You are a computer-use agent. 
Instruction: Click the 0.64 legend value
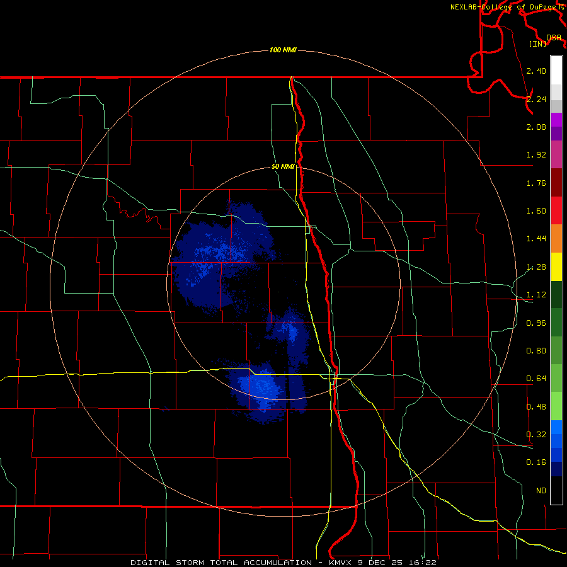[536, 379]
